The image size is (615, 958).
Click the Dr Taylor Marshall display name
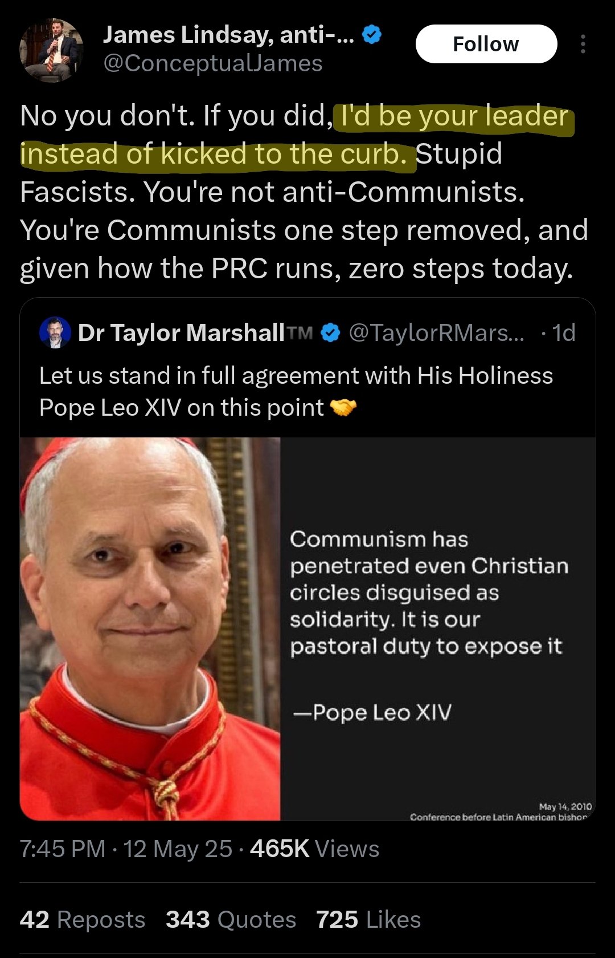click(181, 332)
